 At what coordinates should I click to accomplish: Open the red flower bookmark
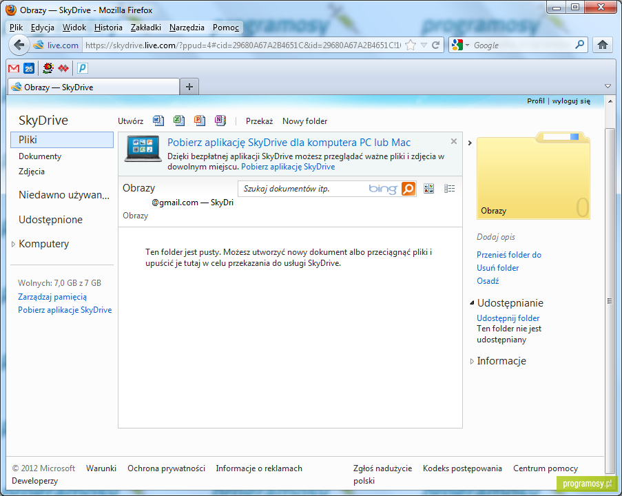click(x=48, y=68)
